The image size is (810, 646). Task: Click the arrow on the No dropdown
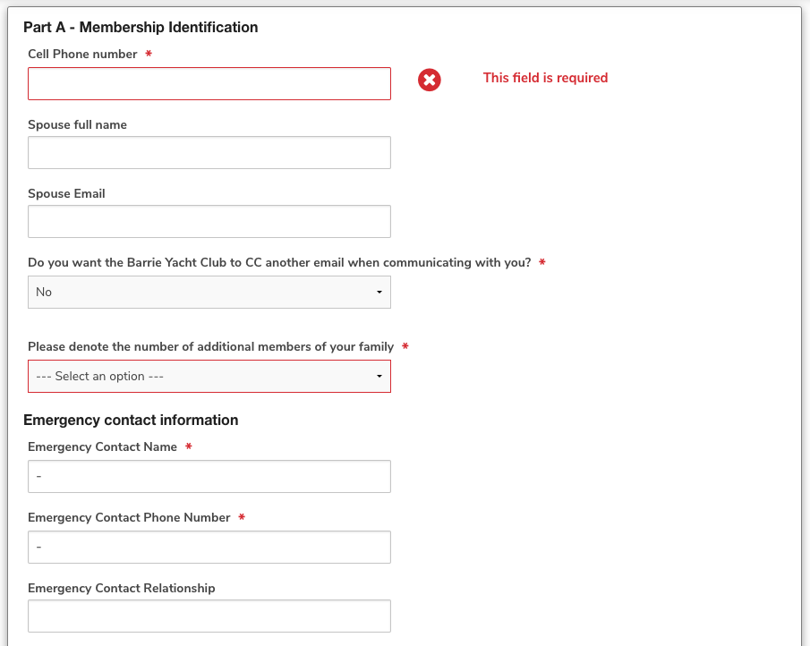379,293
